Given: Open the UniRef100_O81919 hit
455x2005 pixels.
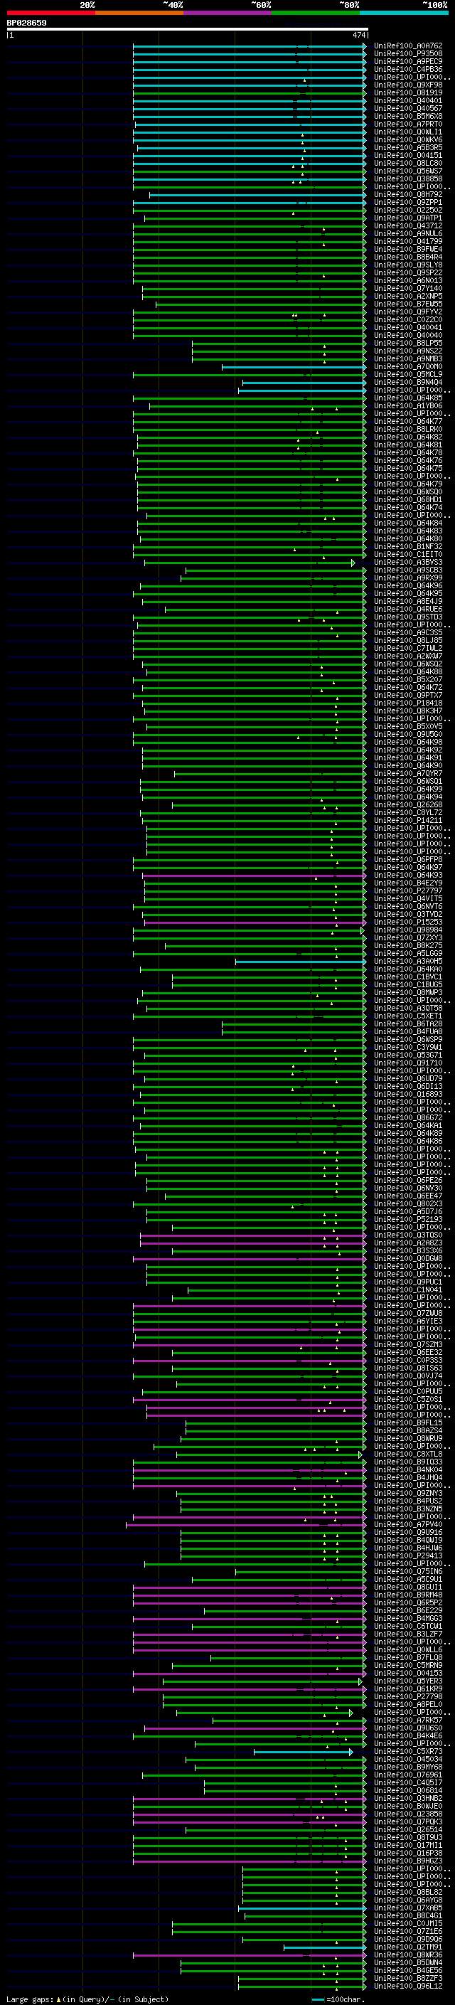Looking at the screenshot, I should 408,92.
